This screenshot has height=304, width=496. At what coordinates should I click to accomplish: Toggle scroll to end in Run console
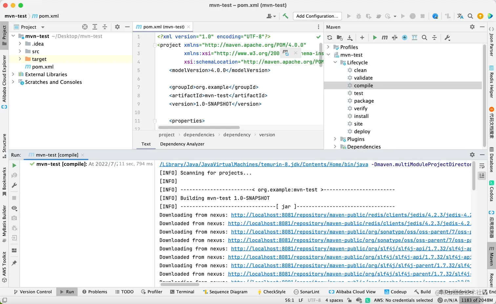click(x=482, y=176)
